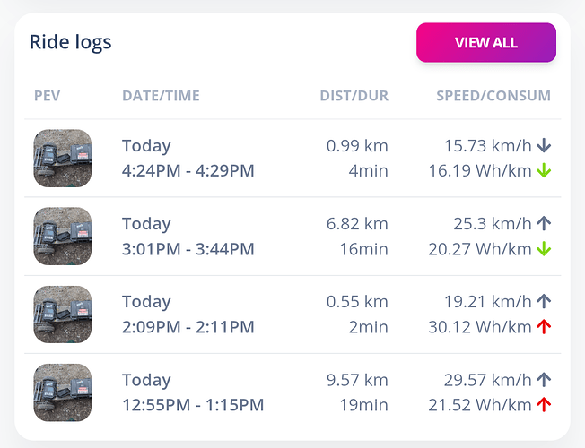Click the VIEW ALL button
This screenshot has height=448, width=585.
tap(485, 43)
